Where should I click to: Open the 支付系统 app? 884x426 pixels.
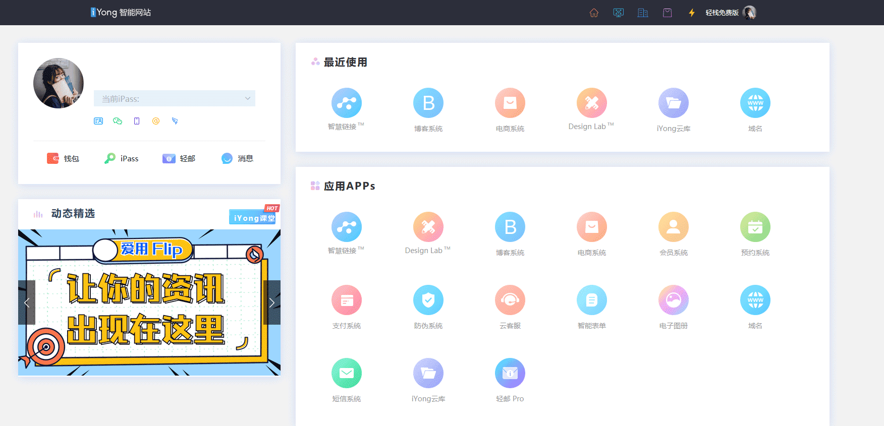coord(346,300)
